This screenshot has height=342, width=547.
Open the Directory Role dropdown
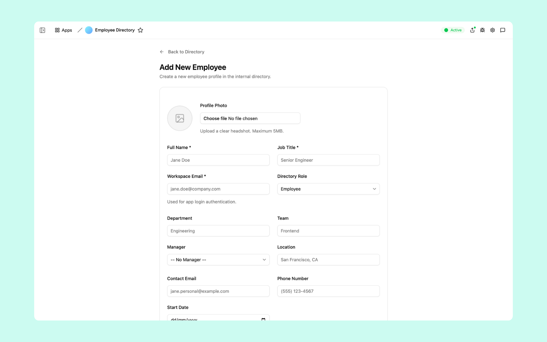(329, 189)
